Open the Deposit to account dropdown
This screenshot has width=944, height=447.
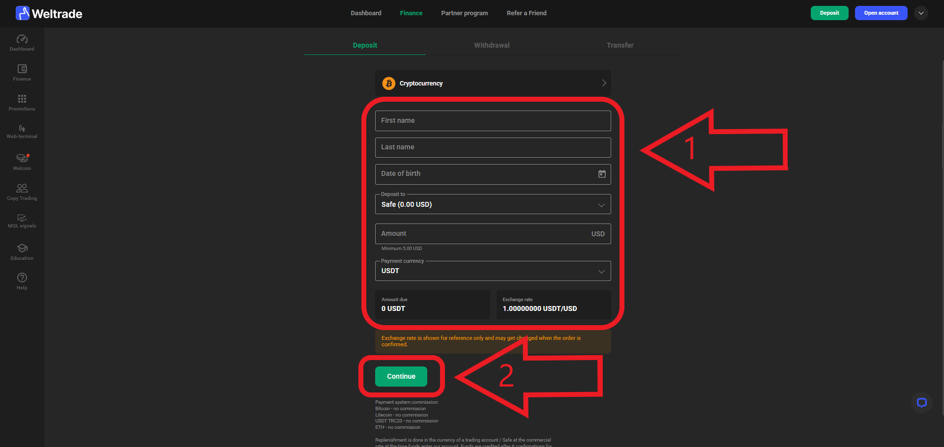point(493,204)
